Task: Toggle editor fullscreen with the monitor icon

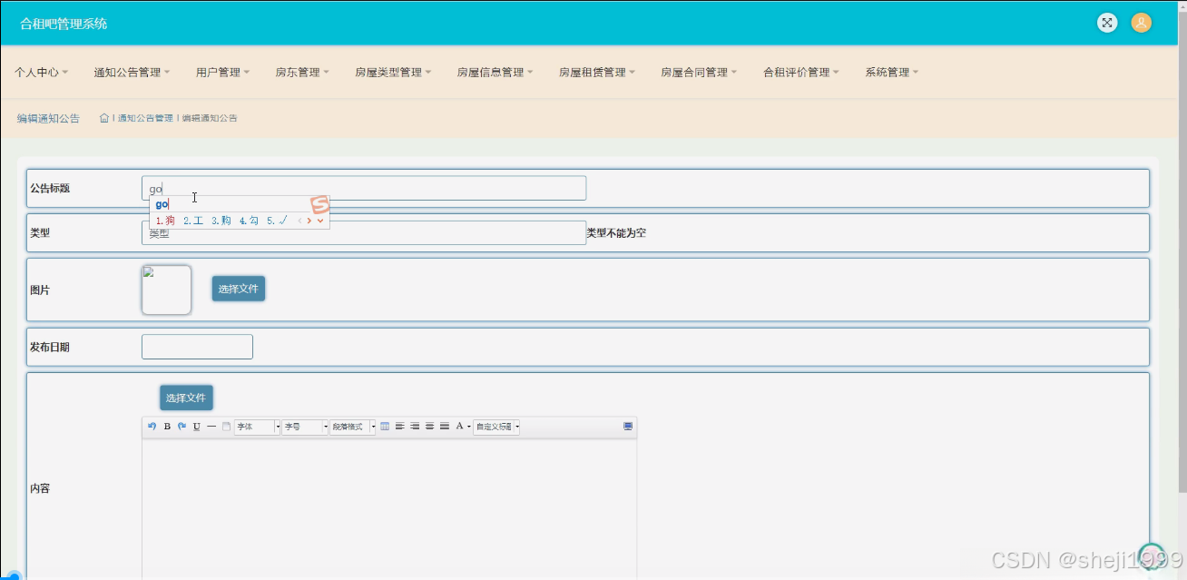Action: 628,427
